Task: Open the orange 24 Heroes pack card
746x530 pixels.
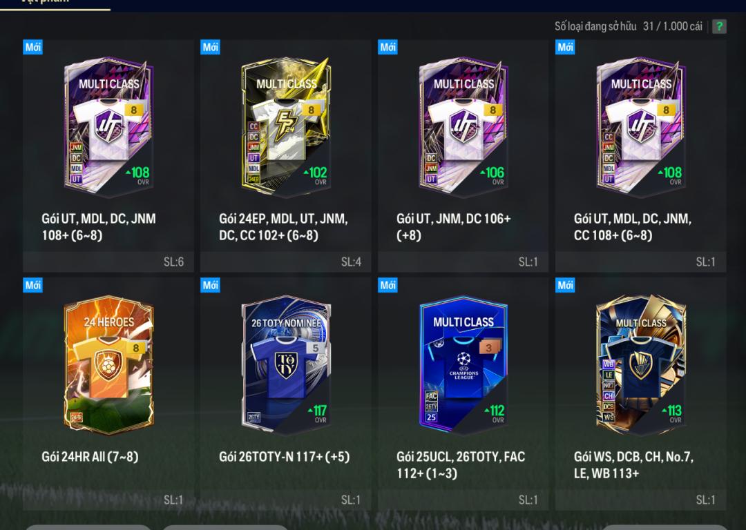Action: click(108, 394)
